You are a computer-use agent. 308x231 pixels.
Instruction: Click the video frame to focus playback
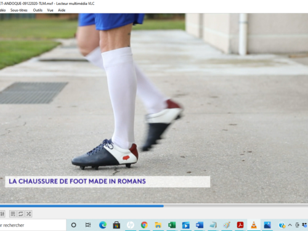click(x=154, y=108)
